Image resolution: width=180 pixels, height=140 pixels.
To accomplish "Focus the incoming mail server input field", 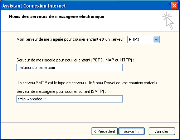I will (69, 67).
